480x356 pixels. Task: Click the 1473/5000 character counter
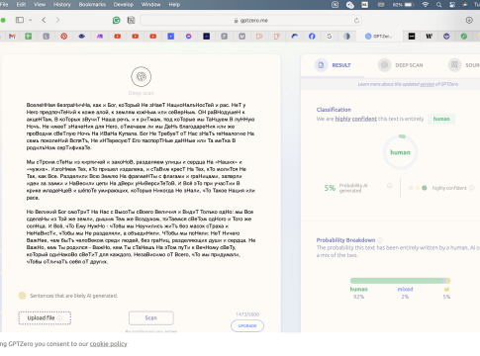247,314
